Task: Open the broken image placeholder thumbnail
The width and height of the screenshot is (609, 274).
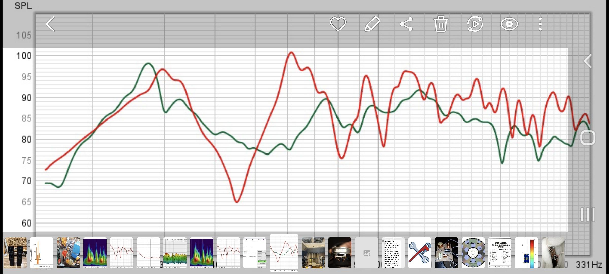Action: coord(366,253)
